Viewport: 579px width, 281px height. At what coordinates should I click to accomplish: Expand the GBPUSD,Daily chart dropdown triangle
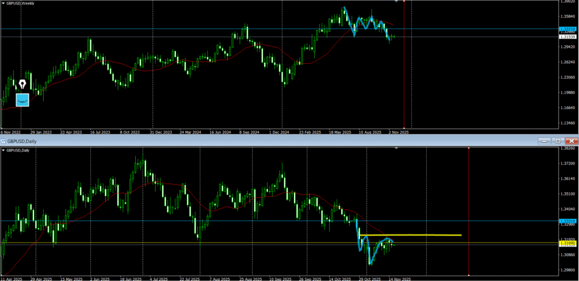click(x=3, y=150)
